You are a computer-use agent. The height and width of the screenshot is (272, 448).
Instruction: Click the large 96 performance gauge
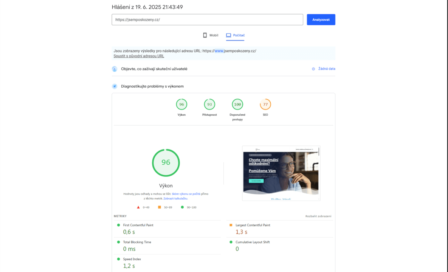(x=166, y=162)
